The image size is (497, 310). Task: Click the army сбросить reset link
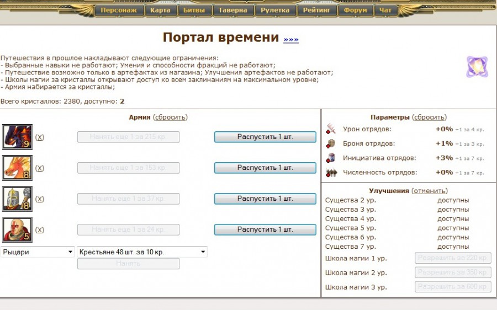click(x=170, y=117)
